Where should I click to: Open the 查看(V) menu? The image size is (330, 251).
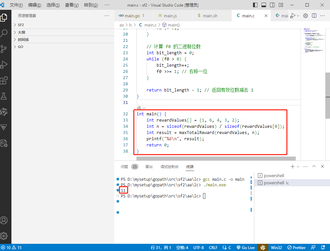point(71,5)
